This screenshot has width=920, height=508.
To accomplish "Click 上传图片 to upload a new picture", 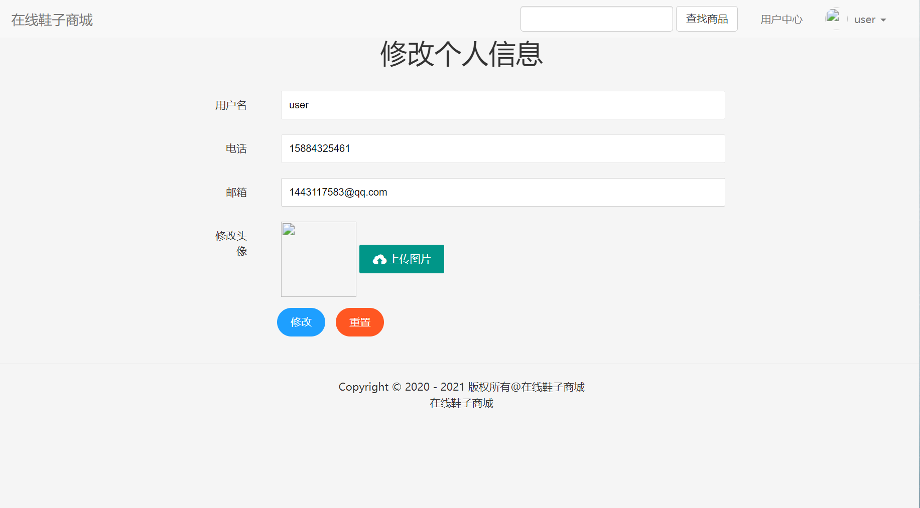I will (401, 259).
